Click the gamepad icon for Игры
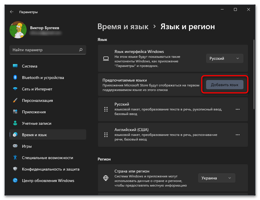 pyautogui.click(x=15, y=146)
